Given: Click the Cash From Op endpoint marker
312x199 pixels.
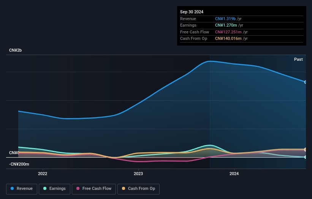Looking at the screenshot, I should click(x=306, y=149).
